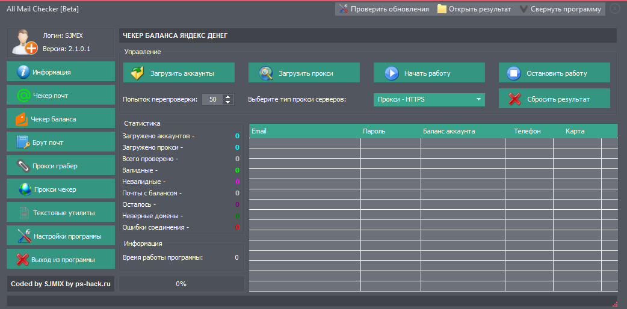Open Брут почт via its key icon

(23, 142)
